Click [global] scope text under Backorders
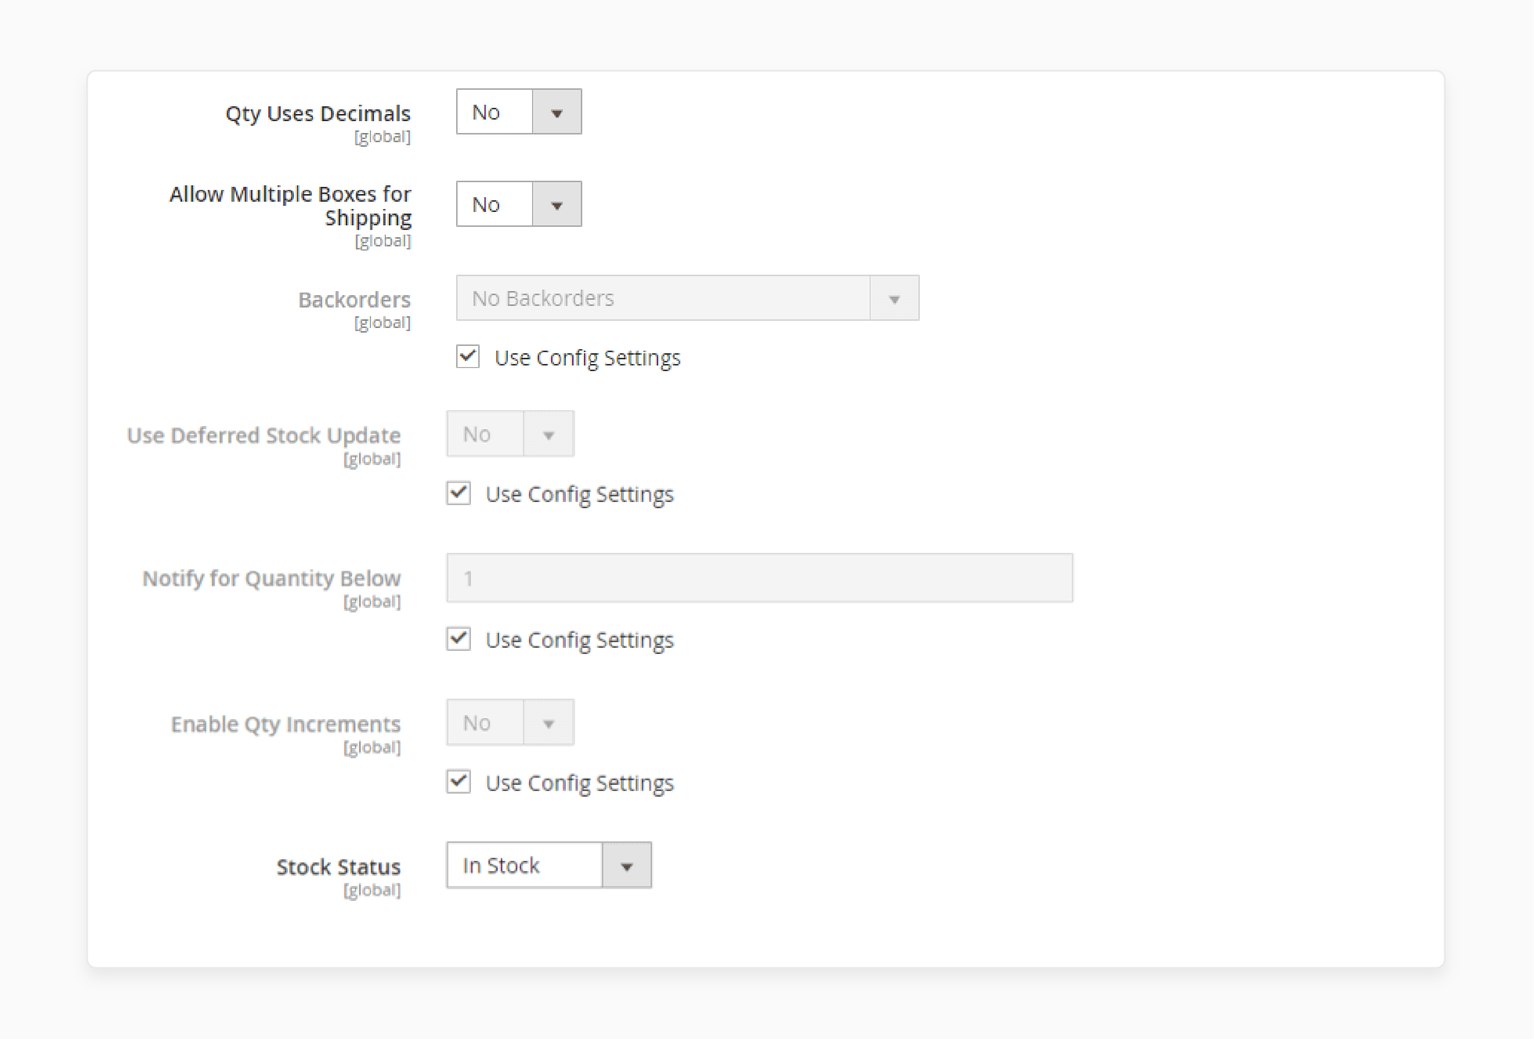The width and height of the screenshot is (1534, 1039). tap(382, 323)
